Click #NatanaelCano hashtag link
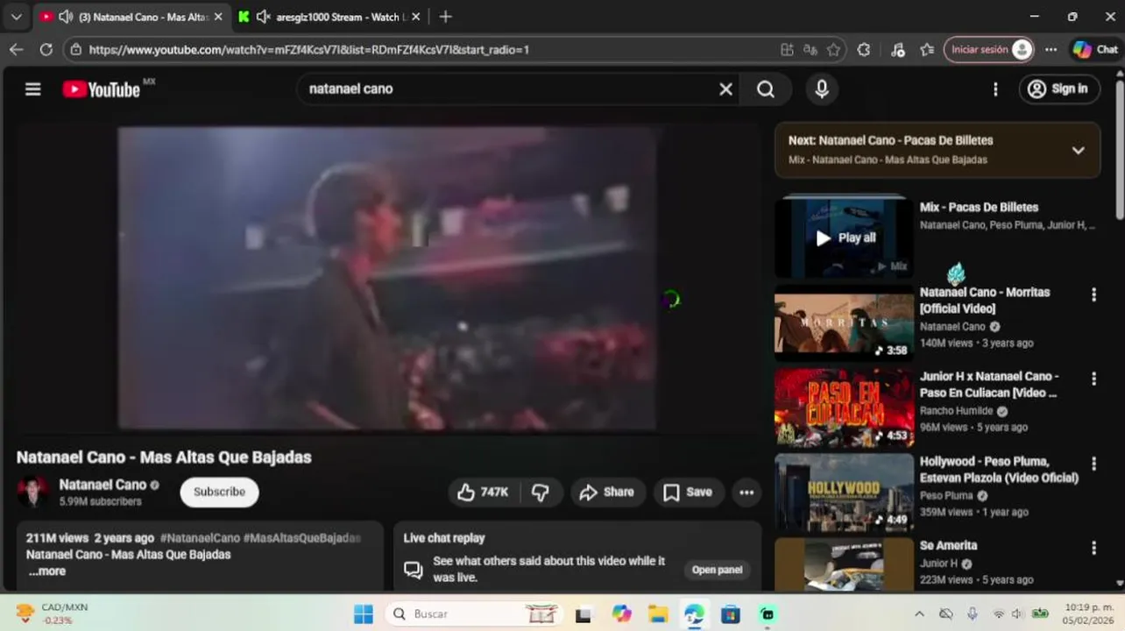 pos(200,538)
